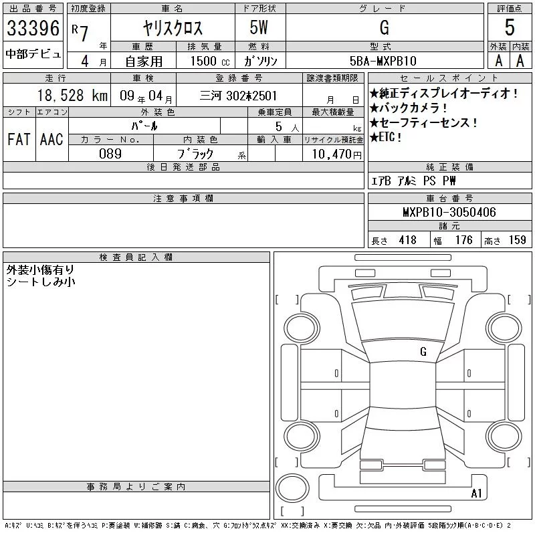
Task: Click the 中部デビュ label
Action: point(33,54)
